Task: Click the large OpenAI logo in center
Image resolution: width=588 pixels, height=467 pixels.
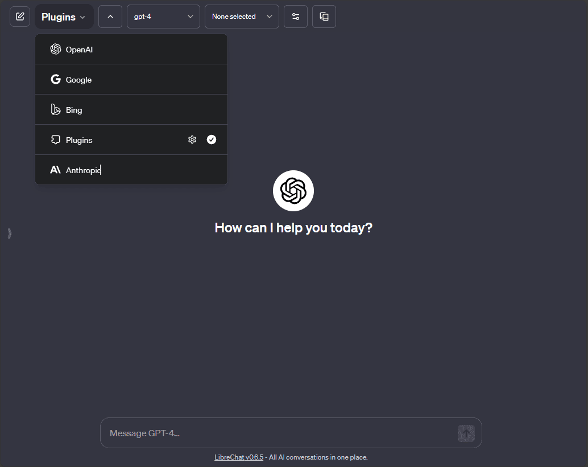Action: point(293,191)
